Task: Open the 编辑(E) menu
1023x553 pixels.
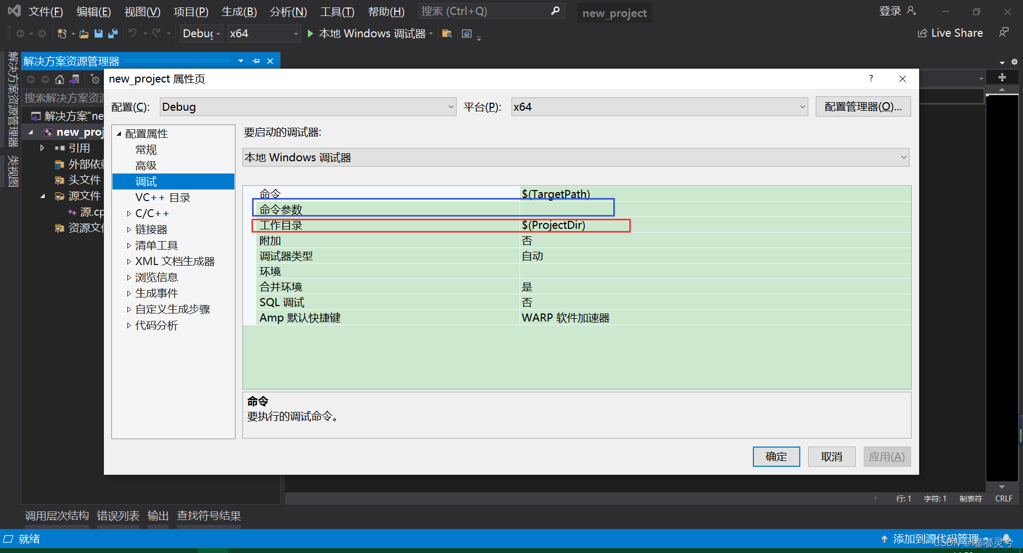Action: coord(94,11)
